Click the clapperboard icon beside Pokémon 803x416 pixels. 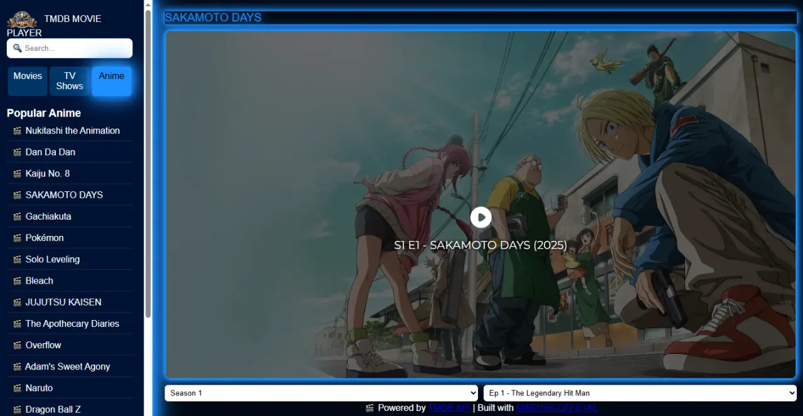click(x=18, y=238)
